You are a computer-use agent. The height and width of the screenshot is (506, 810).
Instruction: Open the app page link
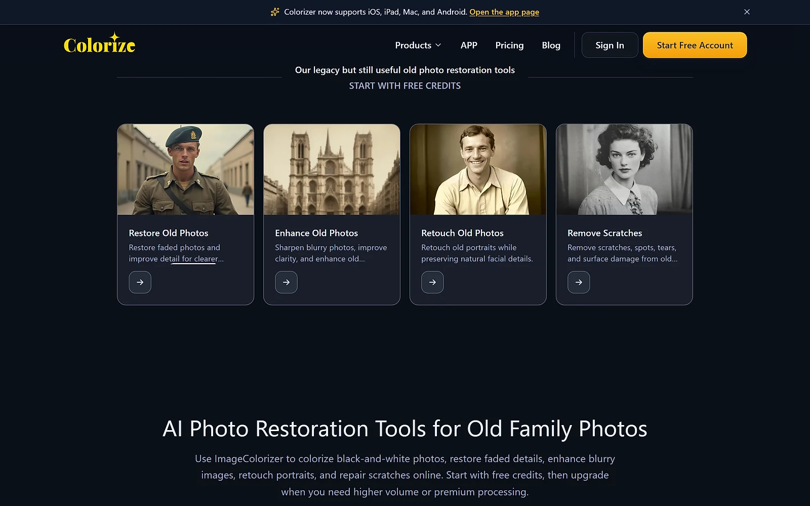pyautogui.click(x=504, y=12)
